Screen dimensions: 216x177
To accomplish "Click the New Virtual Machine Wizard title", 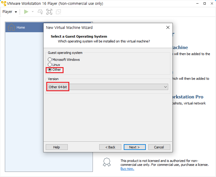I will coord(69,28).
